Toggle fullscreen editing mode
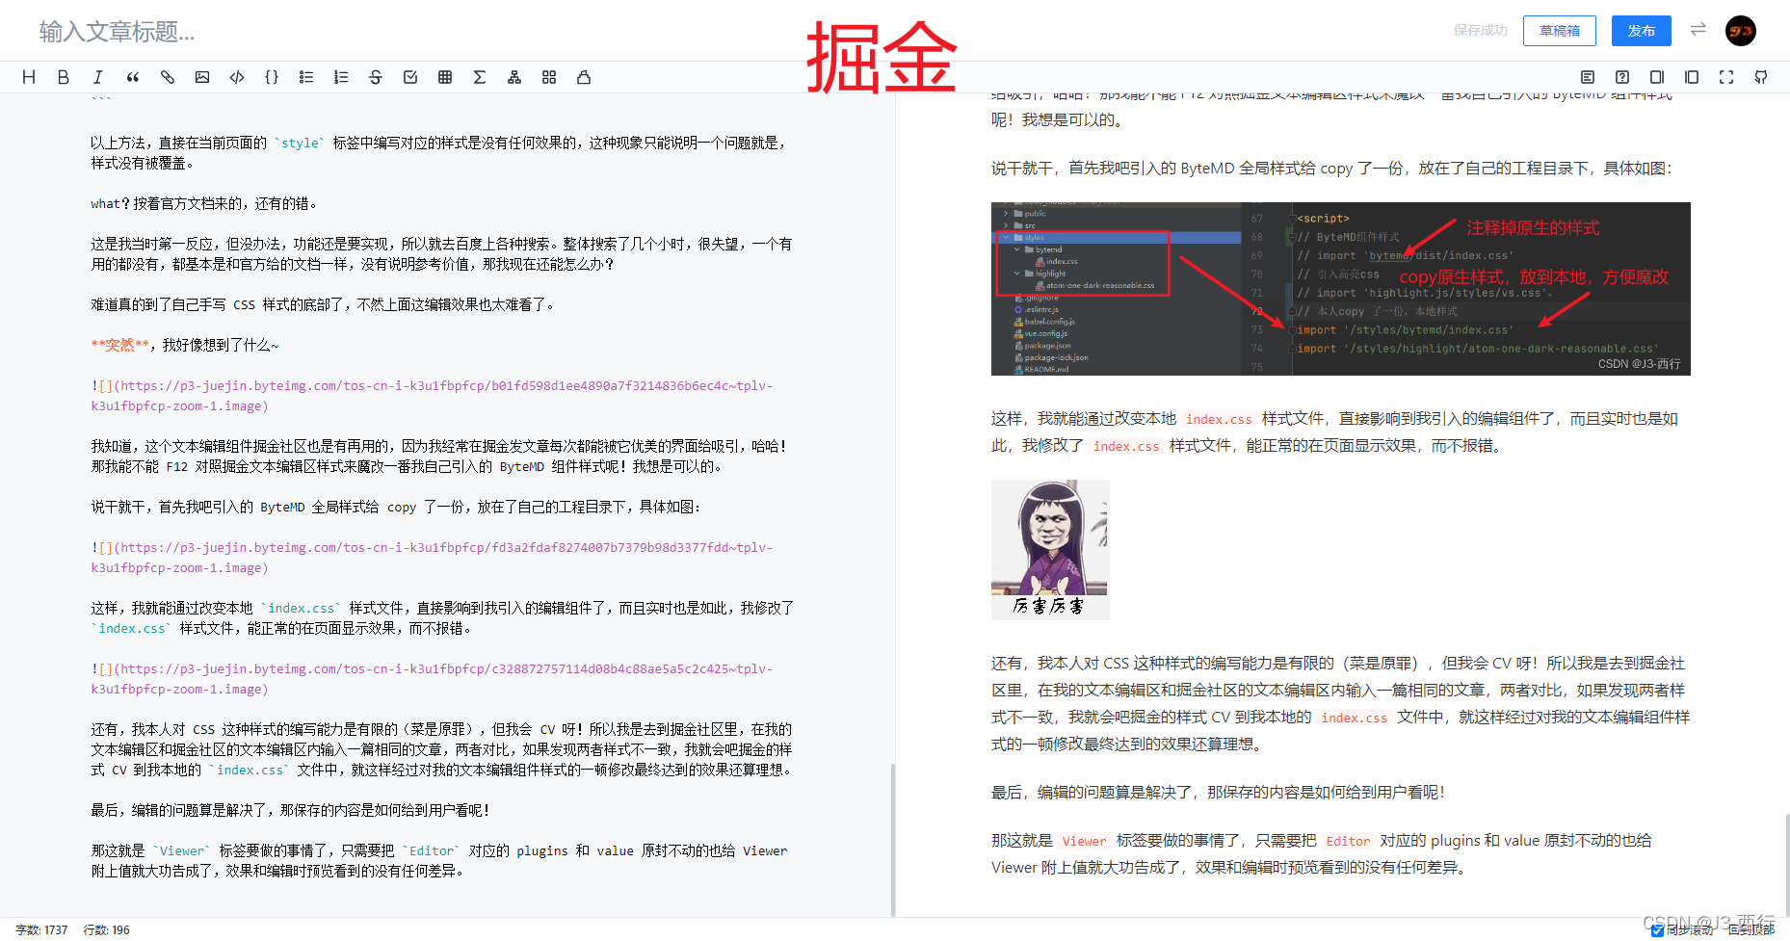The height and width of the screenshot is (941, 1790). (x=1726, y=77)
